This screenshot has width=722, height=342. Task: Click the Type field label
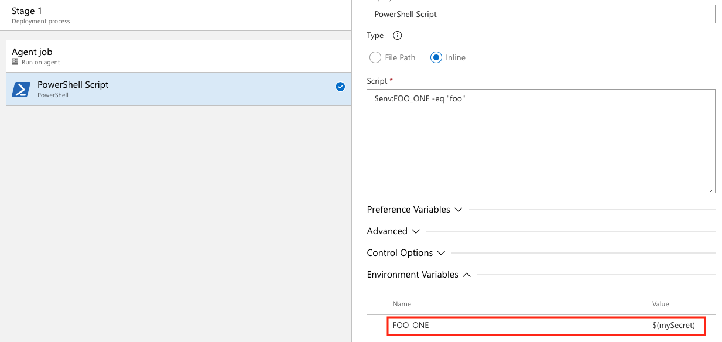[375, 36]
